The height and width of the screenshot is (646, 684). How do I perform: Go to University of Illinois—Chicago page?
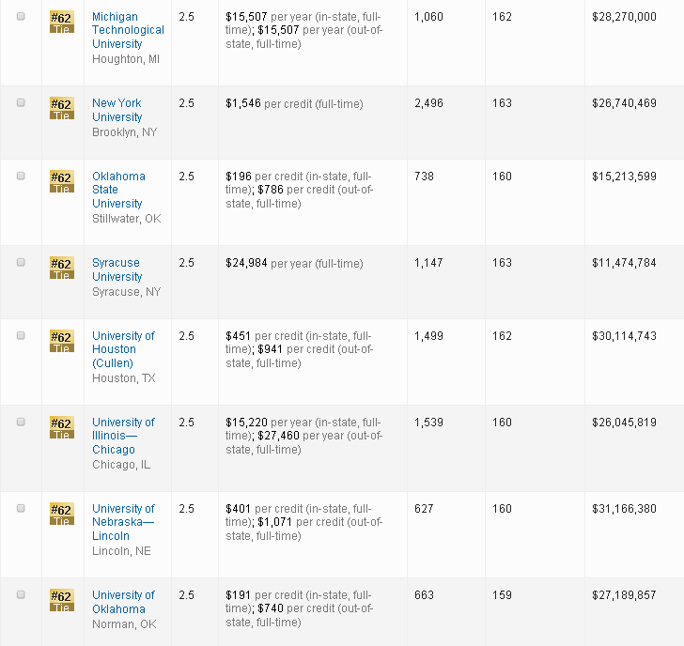pos(123,436)
